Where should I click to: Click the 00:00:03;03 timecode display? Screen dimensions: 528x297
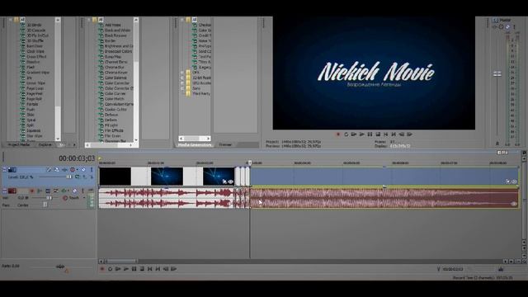[77, 158]
